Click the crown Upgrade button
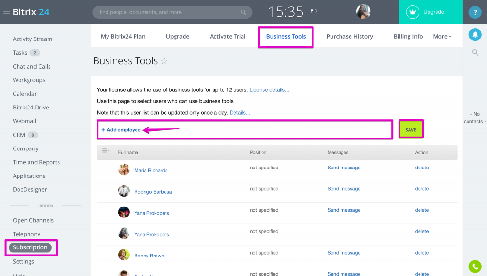 click(x=431, y=12)
